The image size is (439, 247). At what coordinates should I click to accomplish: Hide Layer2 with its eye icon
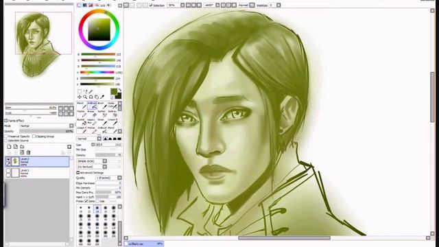coord(8,159)
